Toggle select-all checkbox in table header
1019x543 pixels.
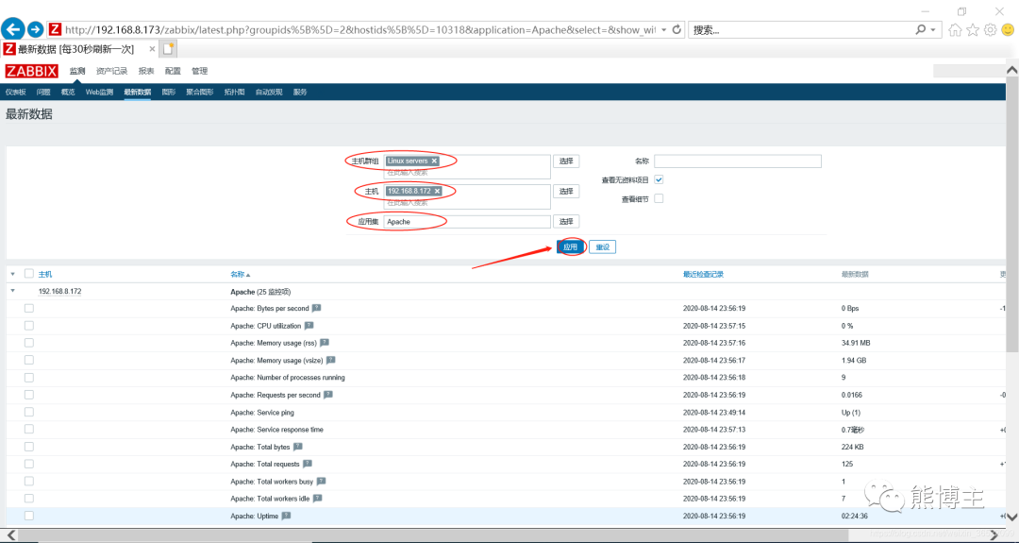(x=28, y=274)
